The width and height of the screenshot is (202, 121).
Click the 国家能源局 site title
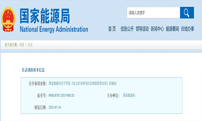click(45, 16)
